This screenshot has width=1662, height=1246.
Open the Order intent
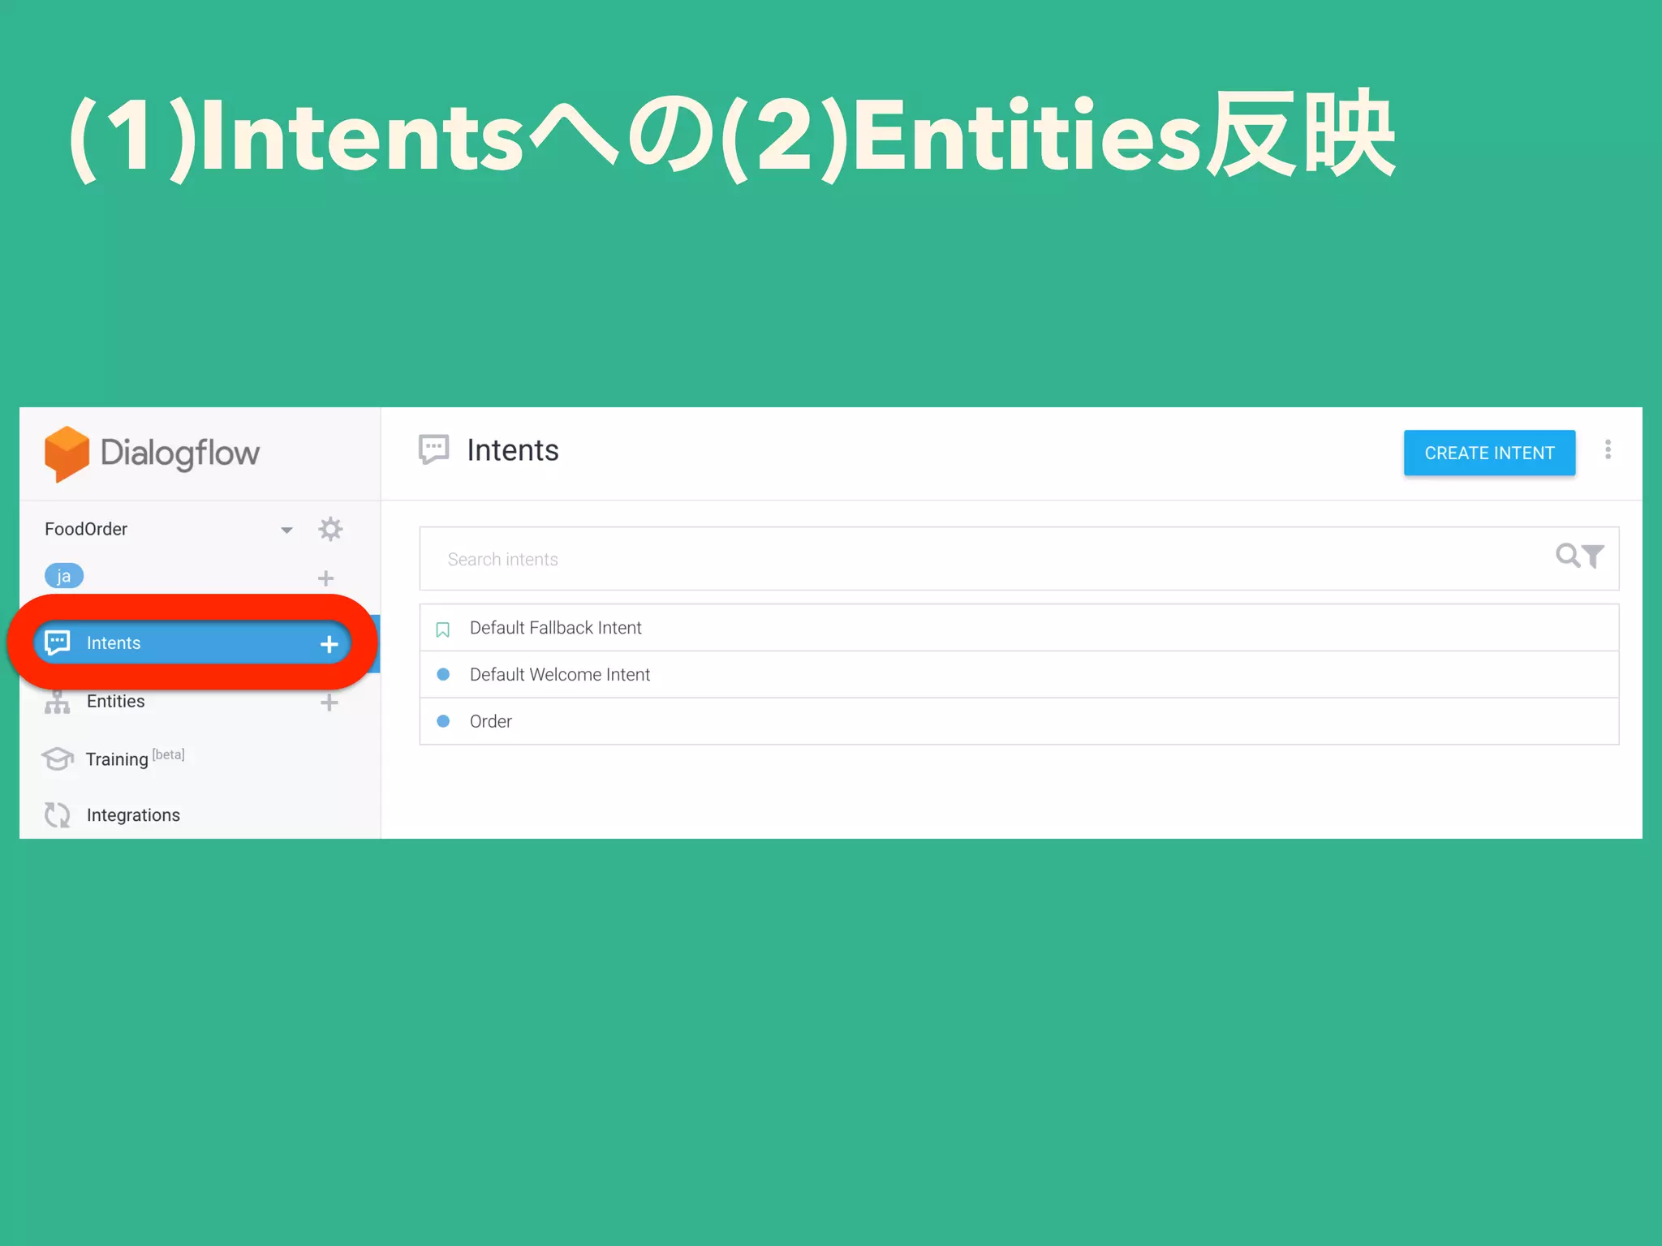tap(1018, 721)
